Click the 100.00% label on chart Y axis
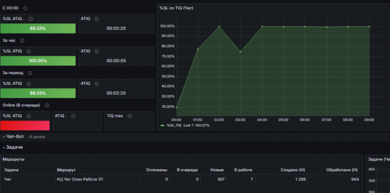The image size is (390, 193). 168,26
